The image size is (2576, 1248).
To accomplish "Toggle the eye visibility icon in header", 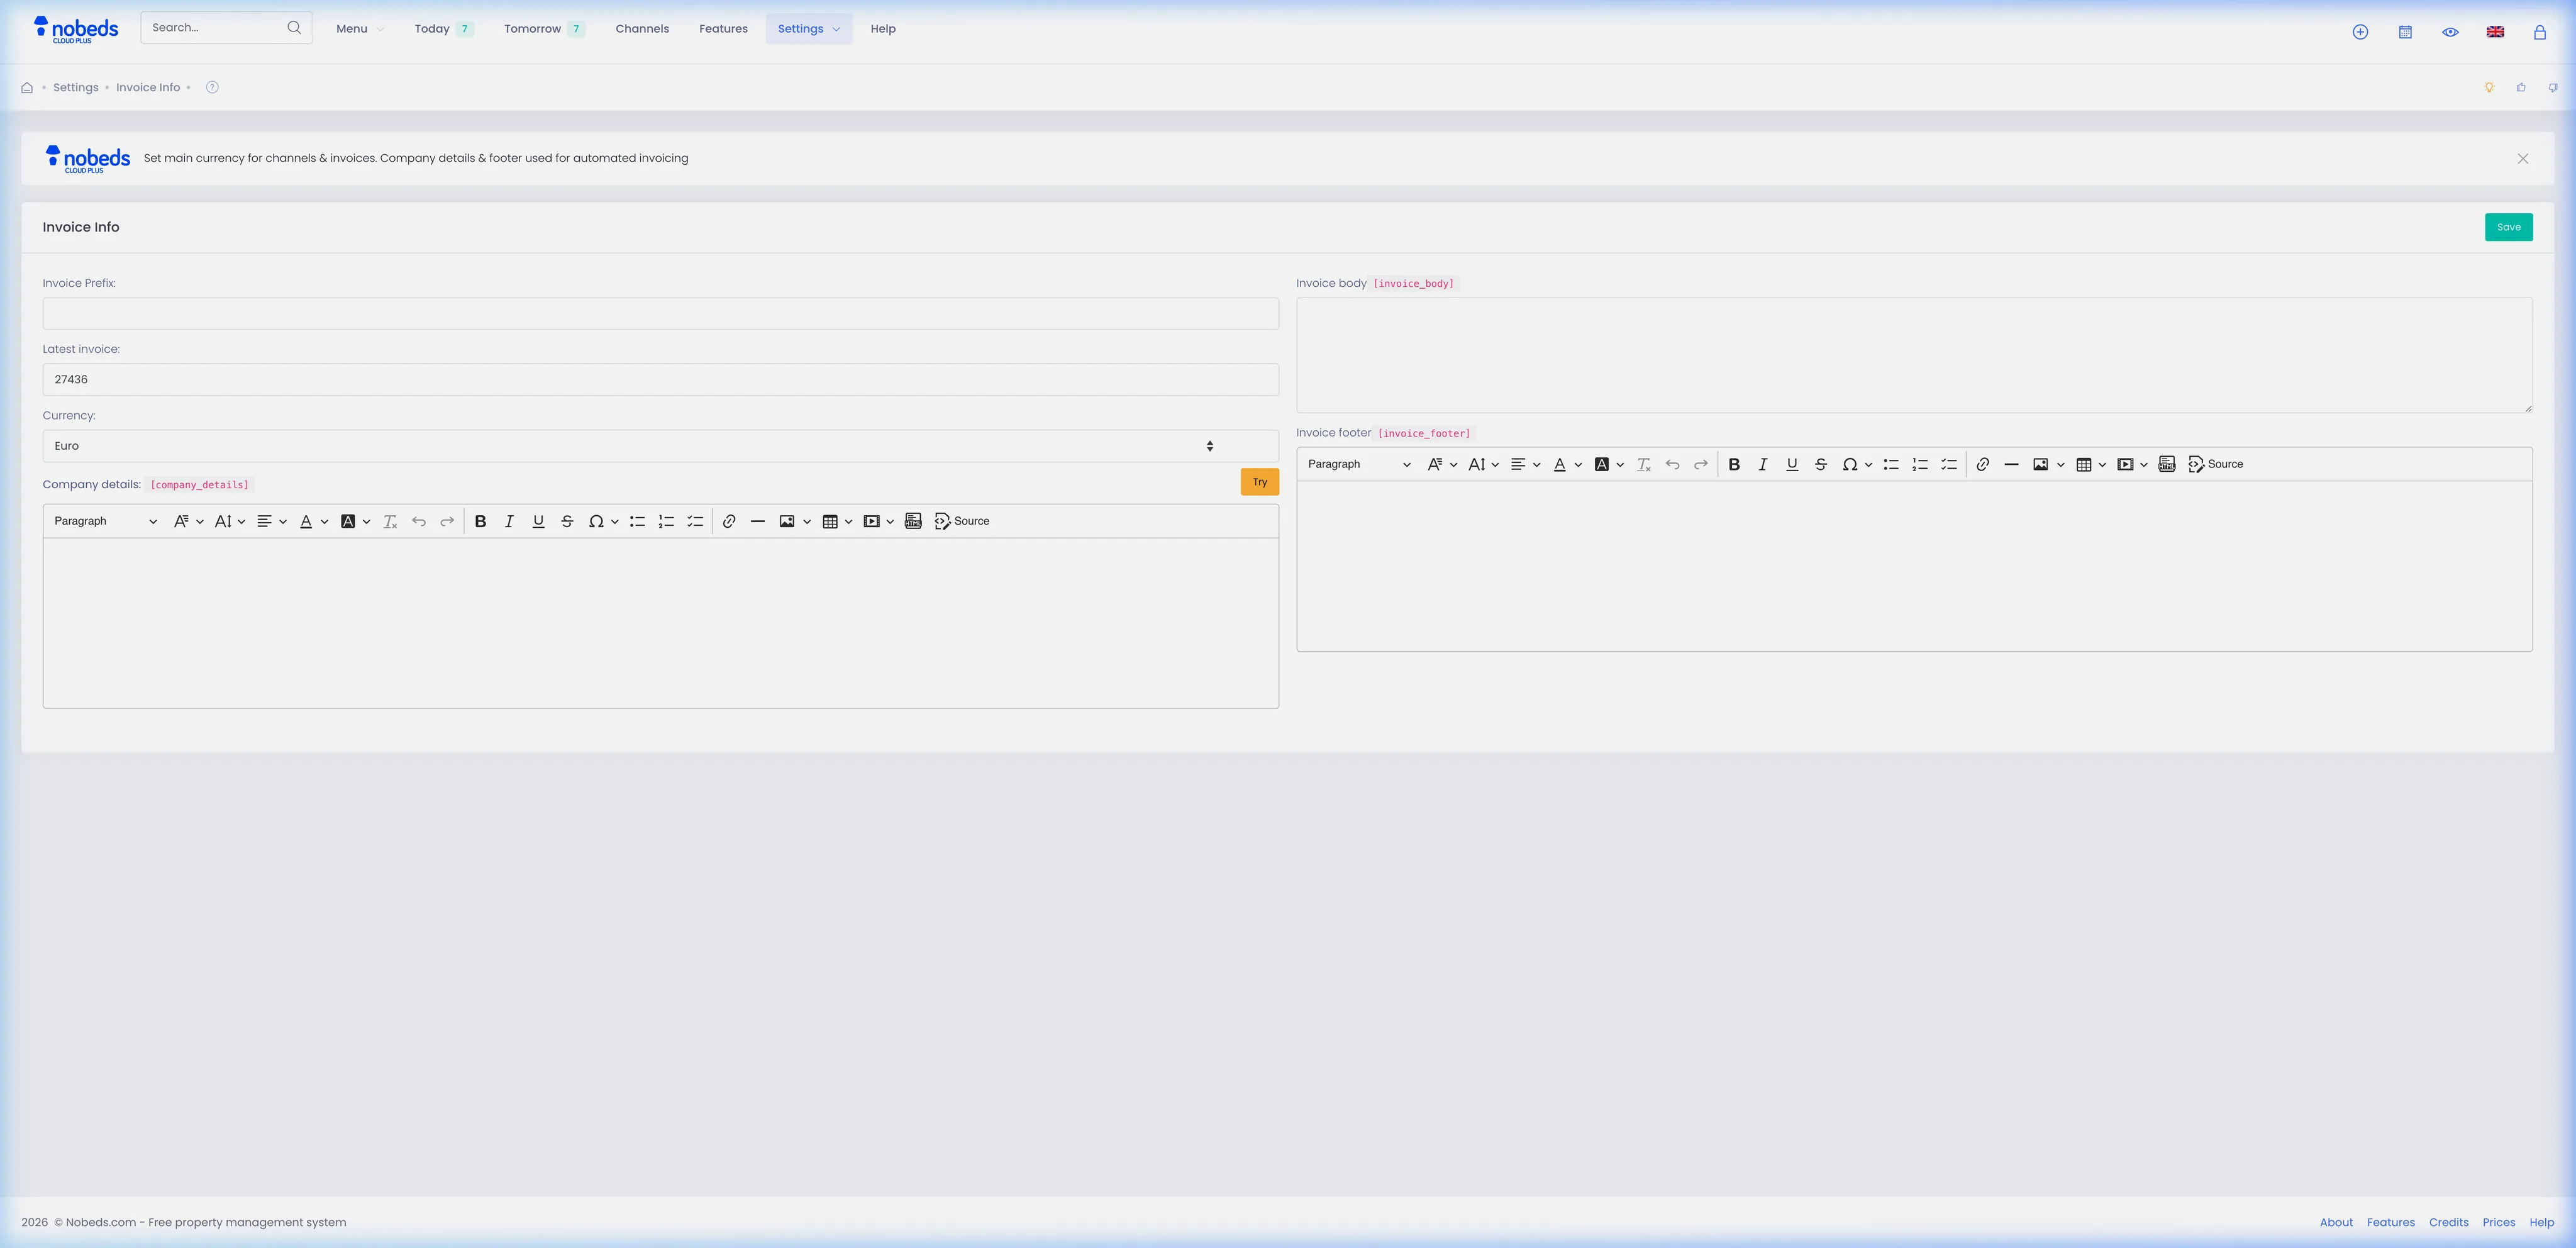I will point(2450,32).
